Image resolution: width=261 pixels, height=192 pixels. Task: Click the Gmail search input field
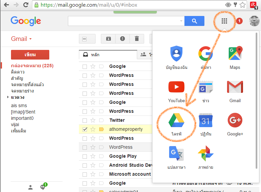(x=123, y=21)
